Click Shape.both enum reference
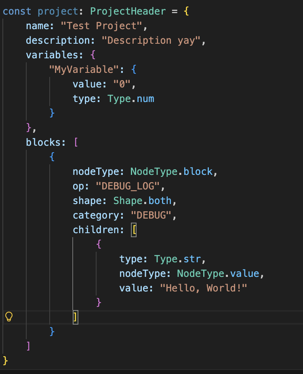 (x=142, y=201)
